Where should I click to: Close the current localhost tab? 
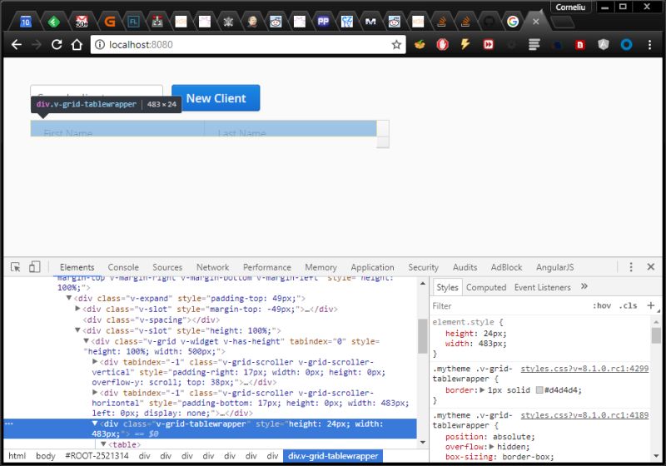536,22
